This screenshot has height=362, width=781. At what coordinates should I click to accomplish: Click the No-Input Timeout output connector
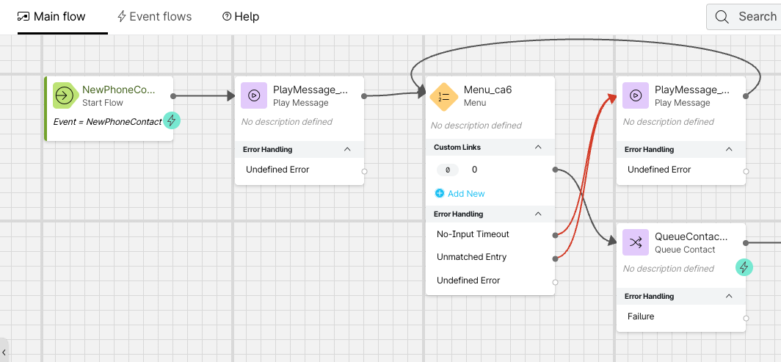pos(555,235)
